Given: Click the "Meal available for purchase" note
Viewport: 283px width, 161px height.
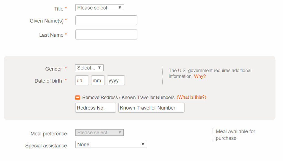Looking at the screenshot, I should 235,135.
